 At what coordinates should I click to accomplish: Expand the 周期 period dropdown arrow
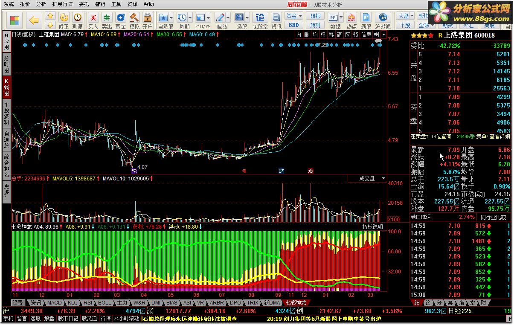pyautogui.click(x=190, y=18)
